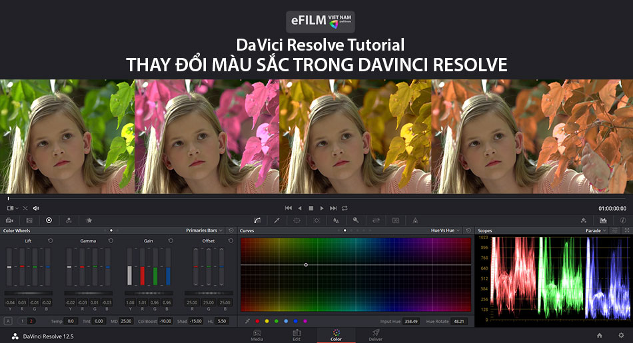Screen dimensions: 633x343
Task: Select the Color Wheels palette icon
Action: [49, 220]
